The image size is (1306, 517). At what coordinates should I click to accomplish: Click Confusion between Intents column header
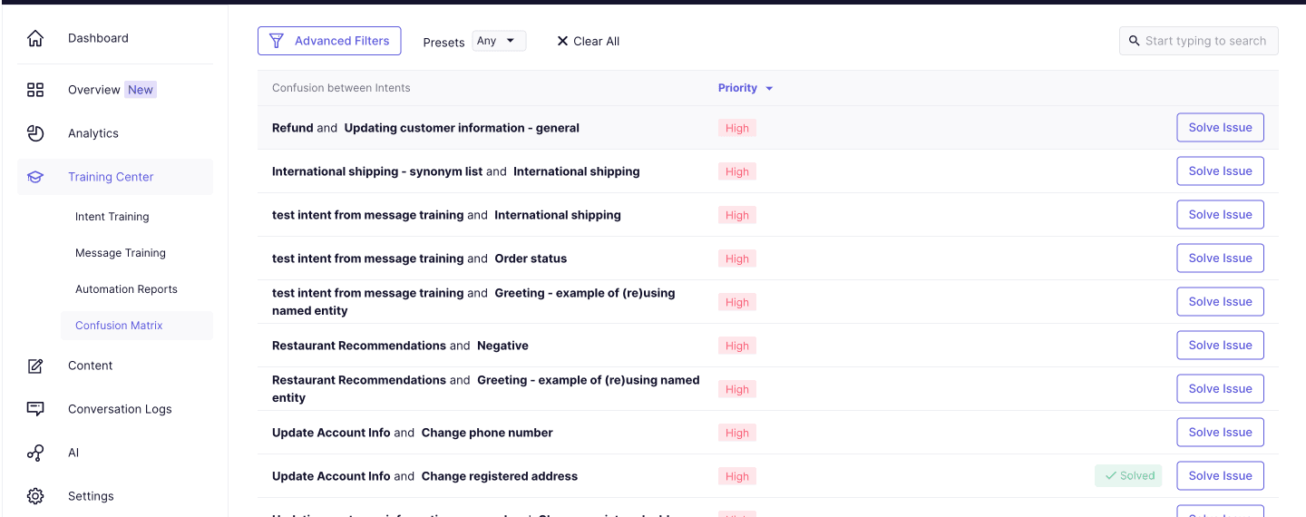tap(341, 88)
